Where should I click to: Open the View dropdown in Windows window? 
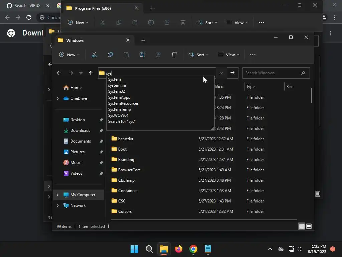228,55
